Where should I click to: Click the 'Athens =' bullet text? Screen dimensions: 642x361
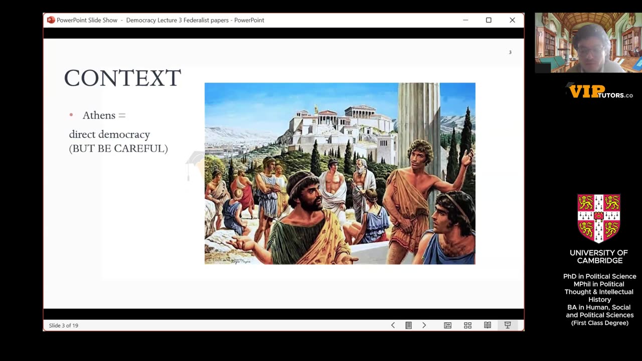pos(104,115)
